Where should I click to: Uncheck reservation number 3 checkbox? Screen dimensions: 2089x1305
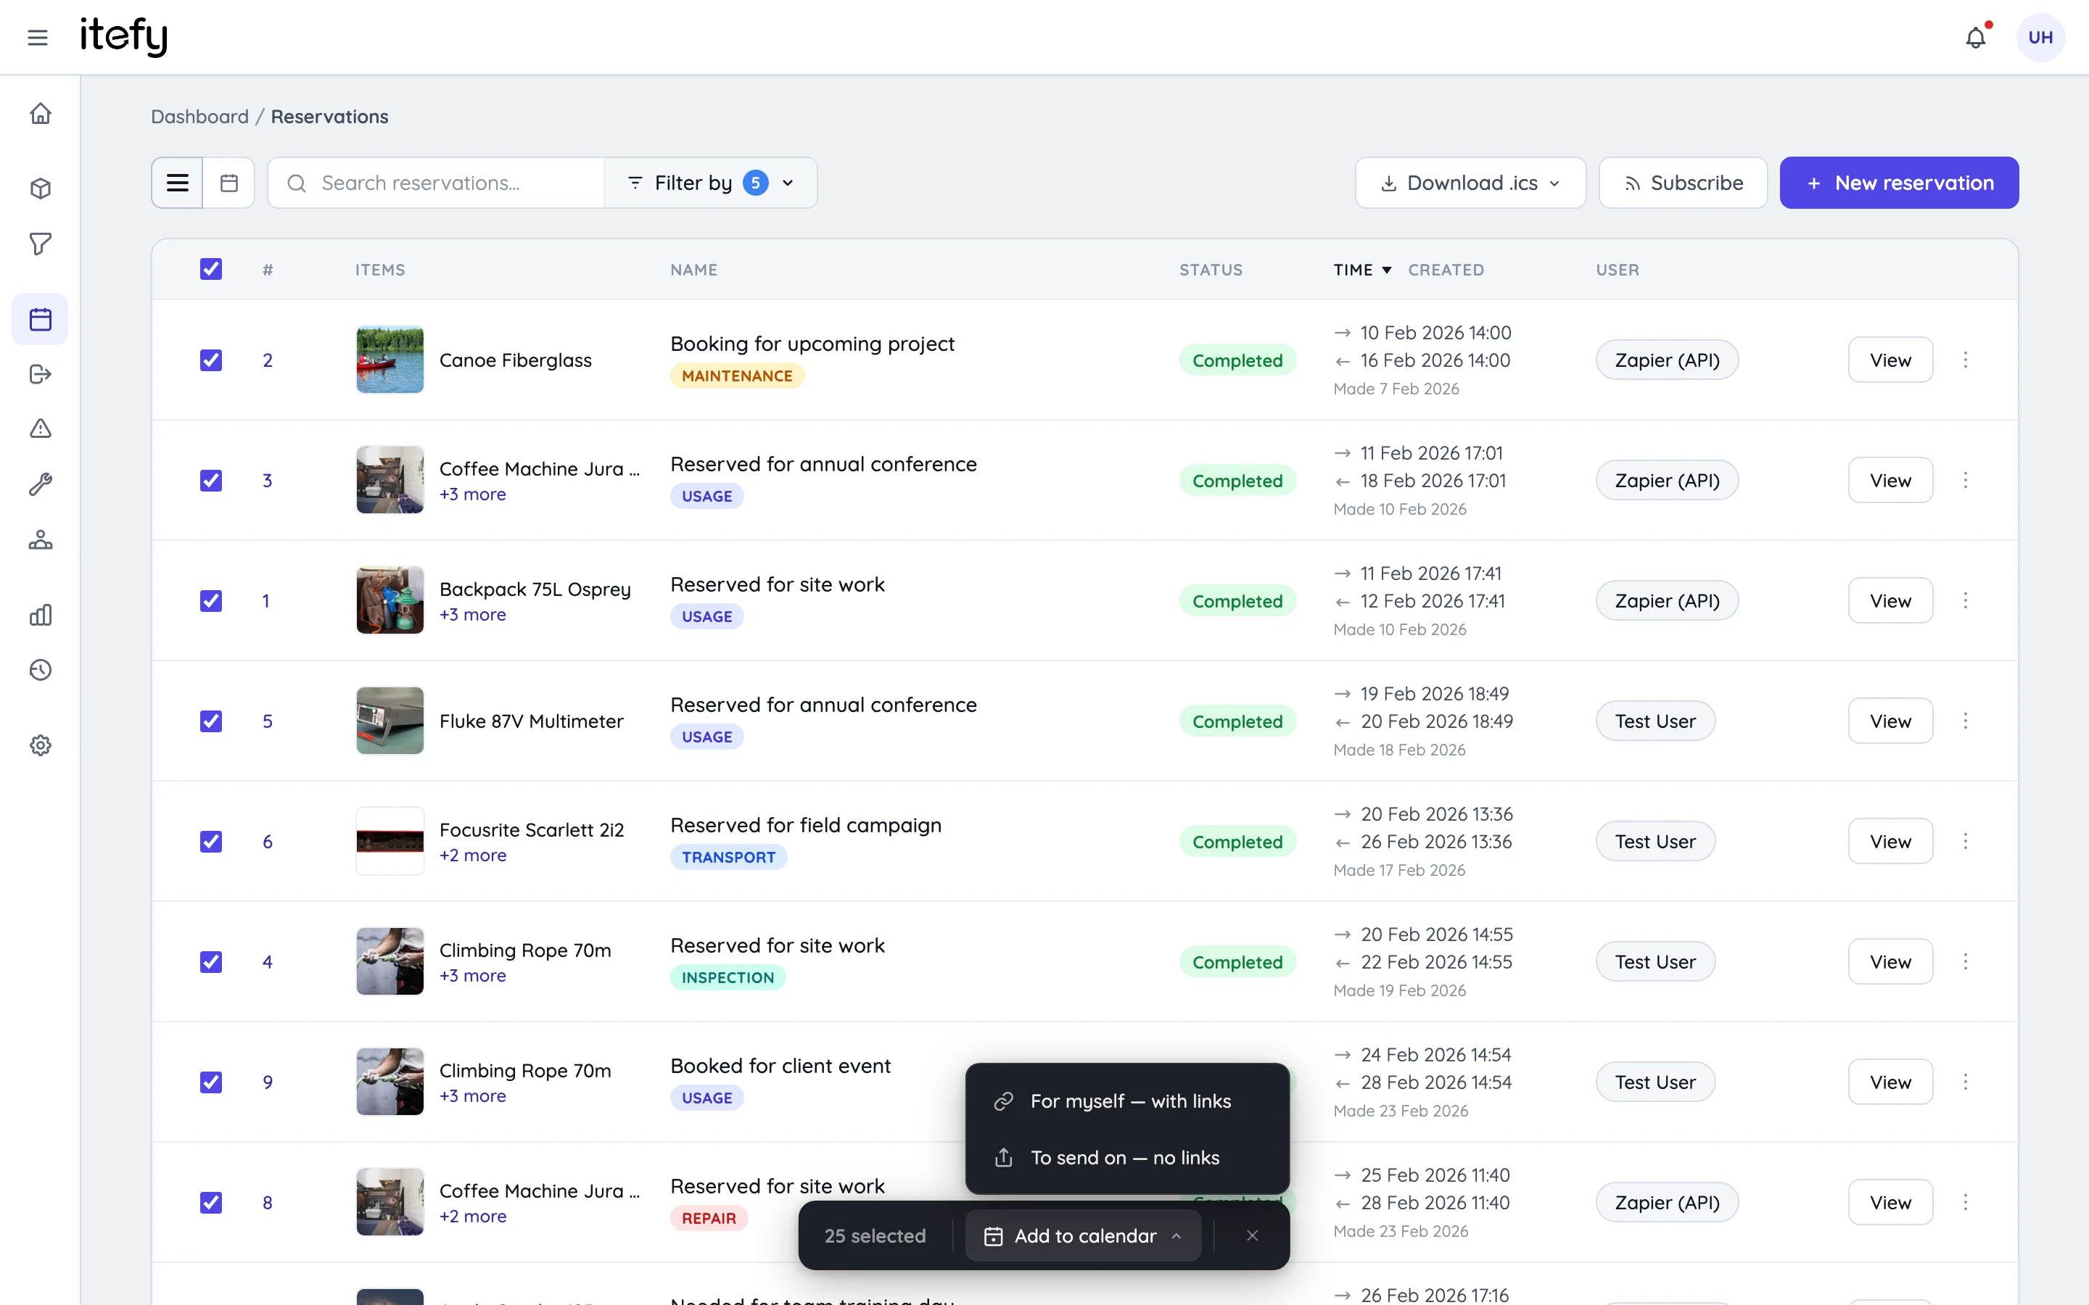210,481
